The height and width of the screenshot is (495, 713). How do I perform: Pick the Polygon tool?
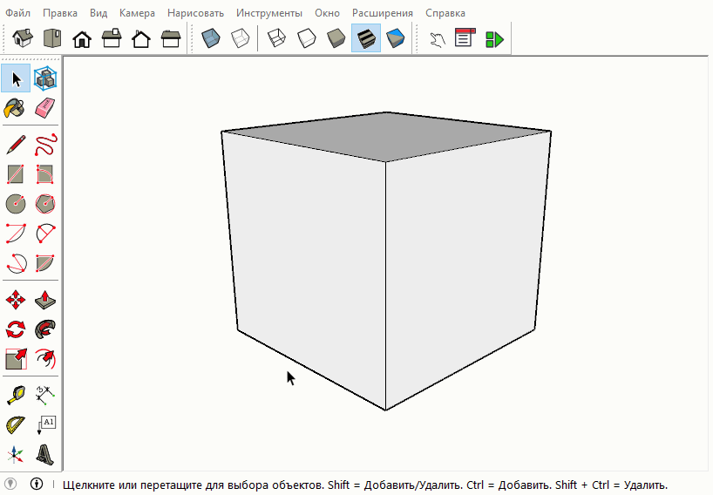tap(45, 204)
